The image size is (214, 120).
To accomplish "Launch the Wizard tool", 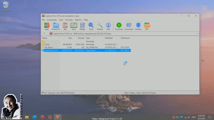I will click(100, 26).
